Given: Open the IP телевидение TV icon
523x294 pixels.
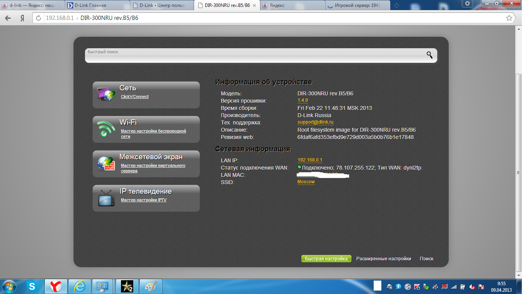Looking at the screenshot, I should (106, 198).
